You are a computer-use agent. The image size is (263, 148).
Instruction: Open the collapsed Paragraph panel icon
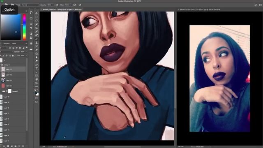click(x=31, y=28)
